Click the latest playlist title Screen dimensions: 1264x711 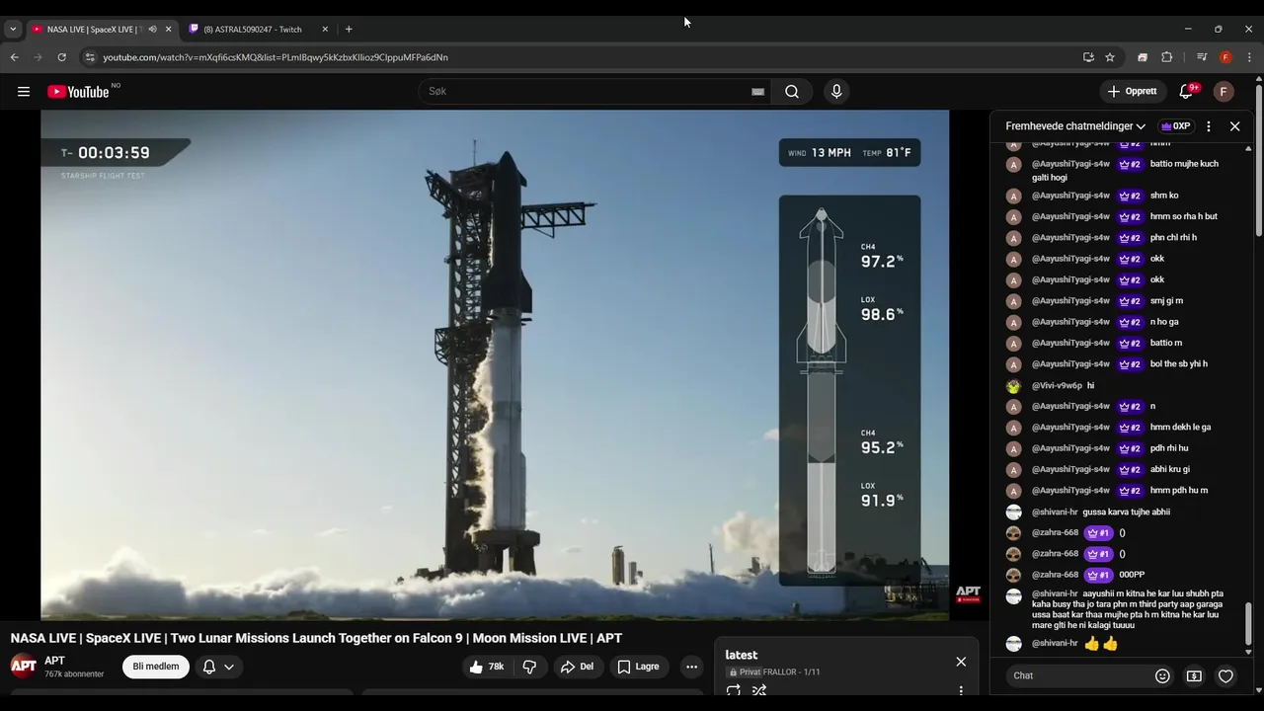point(742,655)
